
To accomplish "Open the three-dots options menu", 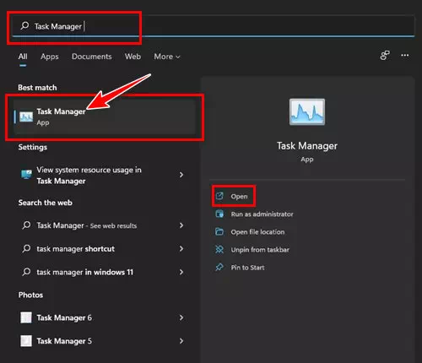I will 405,56.
